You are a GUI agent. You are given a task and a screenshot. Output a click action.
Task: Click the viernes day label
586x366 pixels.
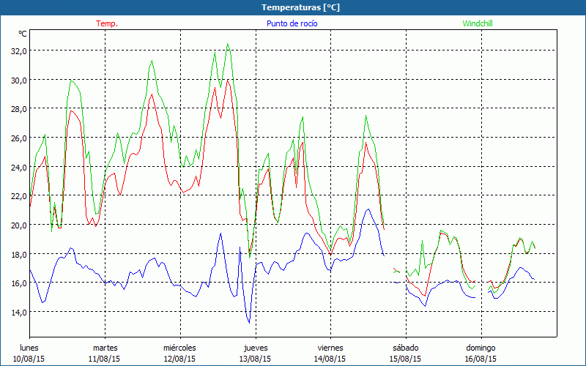(x=330, y=348)
